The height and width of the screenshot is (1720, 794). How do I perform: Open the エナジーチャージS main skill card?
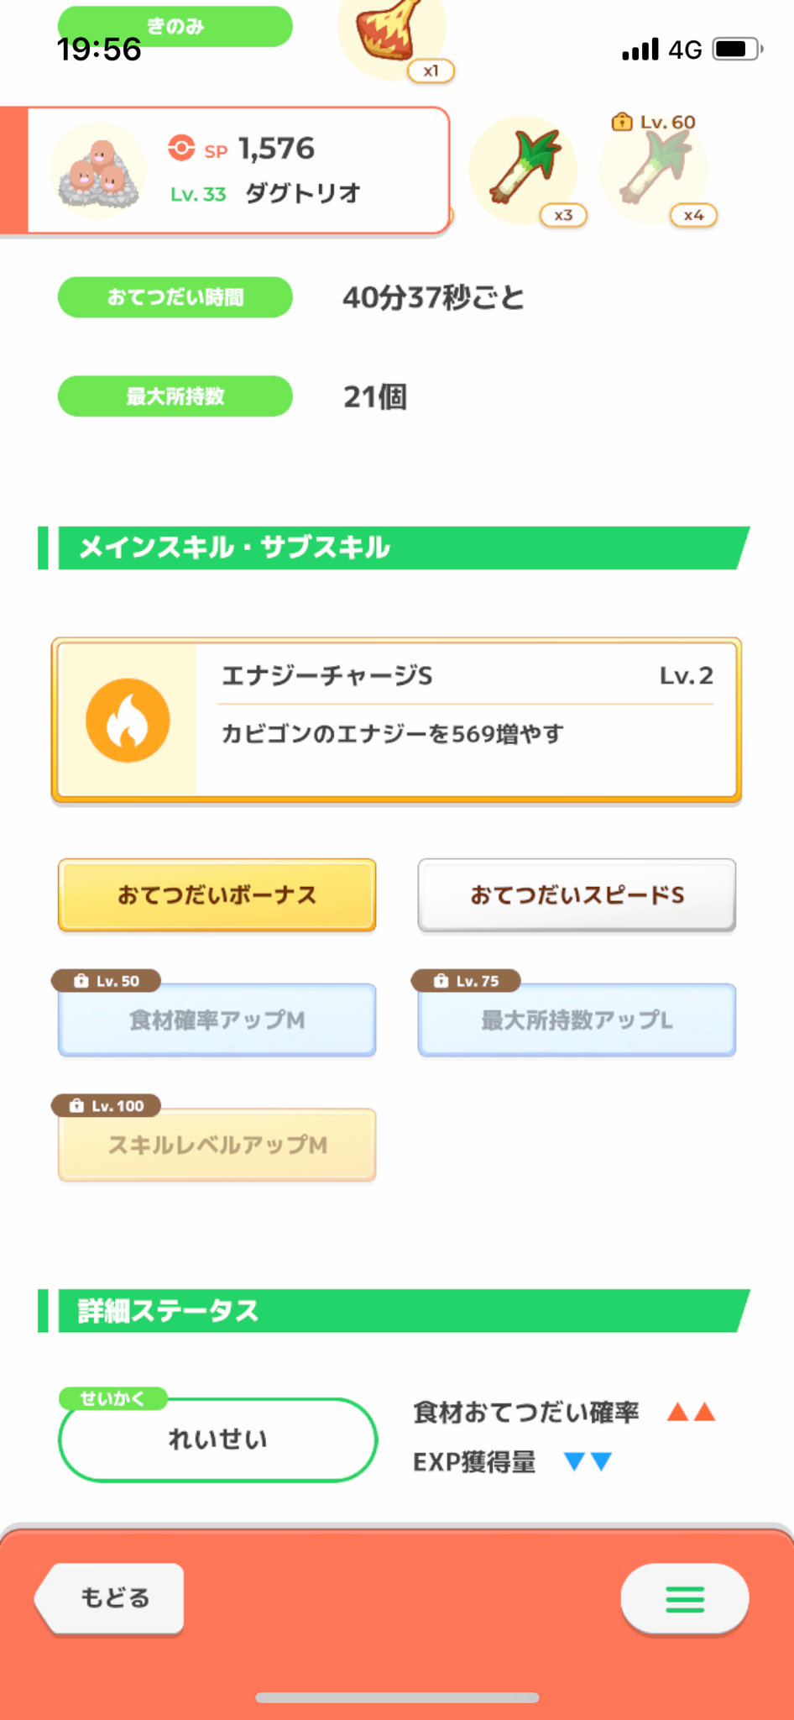tap(396, 721)
